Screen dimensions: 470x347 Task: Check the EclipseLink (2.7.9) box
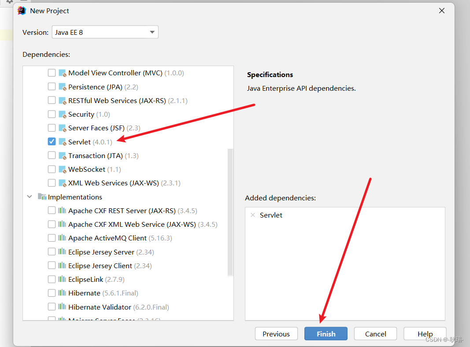point(52,279)
